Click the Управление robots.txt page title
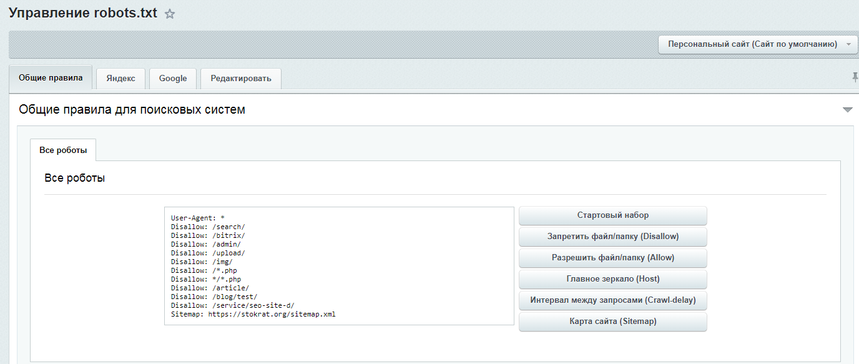This screenshot has height=364, width=859. pos(82,14)
